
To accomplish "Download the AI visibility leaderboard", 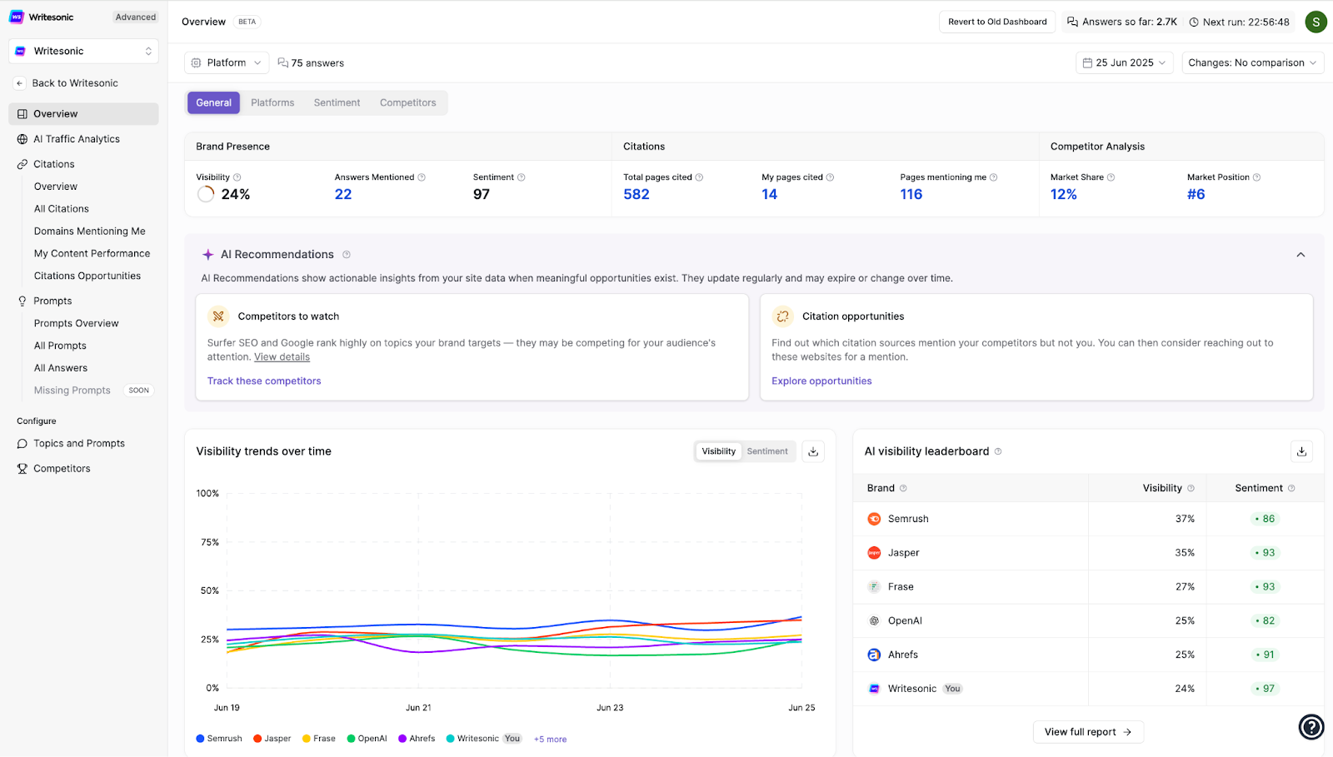I will tap(1301, 451).
